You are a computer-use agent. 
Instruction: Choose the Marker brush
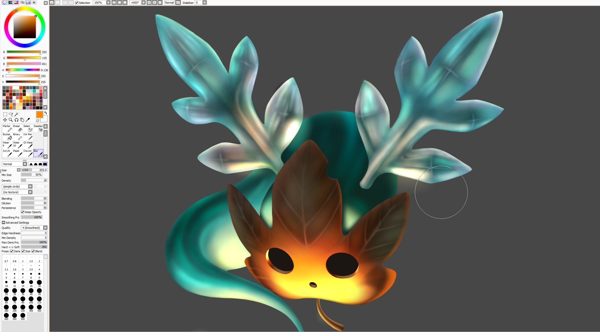point(7,128)
